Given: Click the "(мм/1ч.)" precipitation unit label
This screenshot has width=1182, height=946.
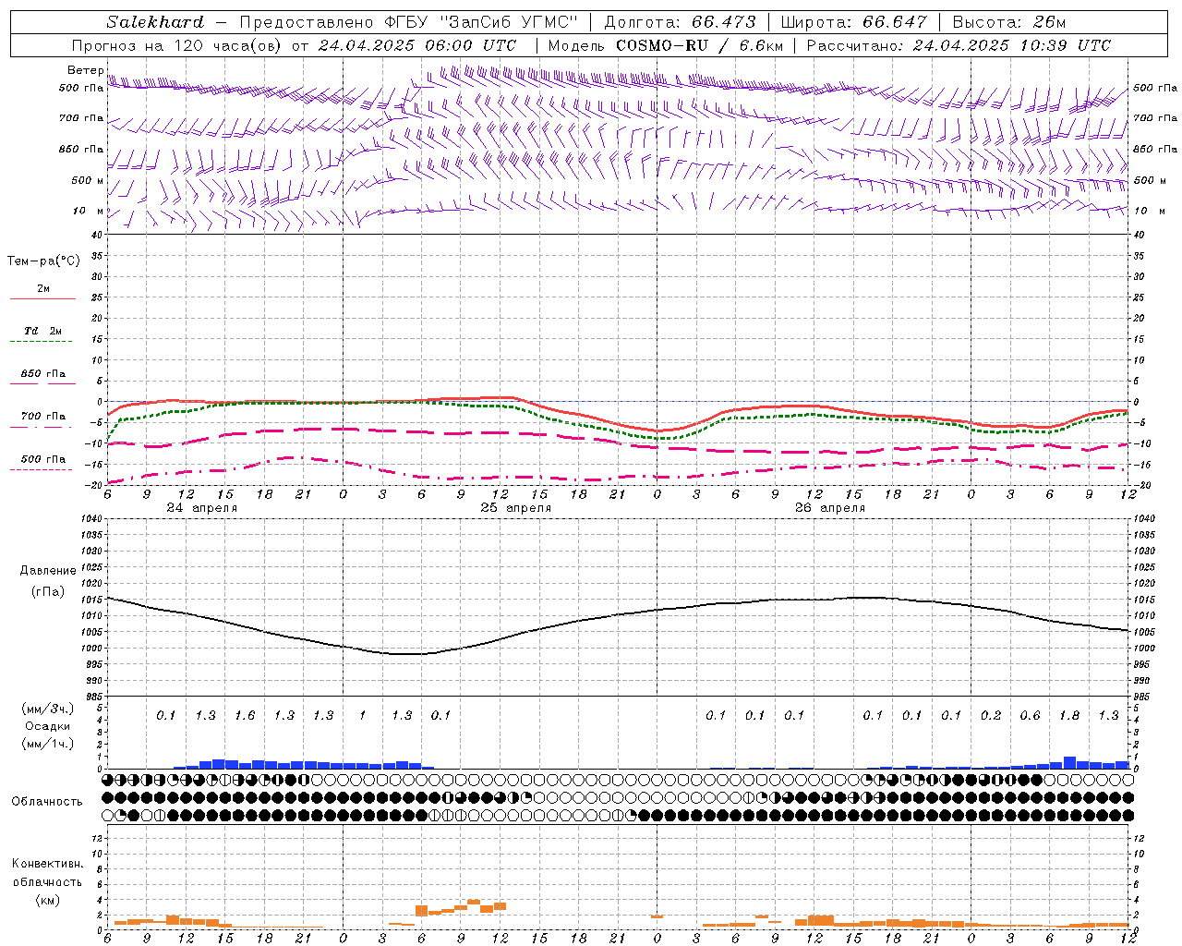Looking at the screenshot, I should (48, 744).
